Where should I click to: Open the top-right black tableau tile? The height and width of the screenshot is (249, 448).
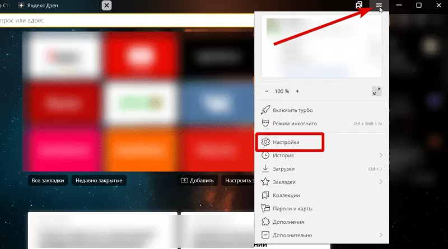[x=218, y=55]
